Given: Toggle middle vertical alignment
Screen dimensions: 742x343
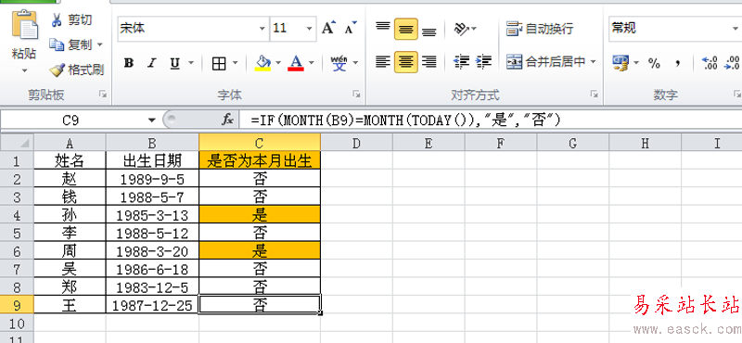Looking at the screenshot, I should (x=405, y=29).
